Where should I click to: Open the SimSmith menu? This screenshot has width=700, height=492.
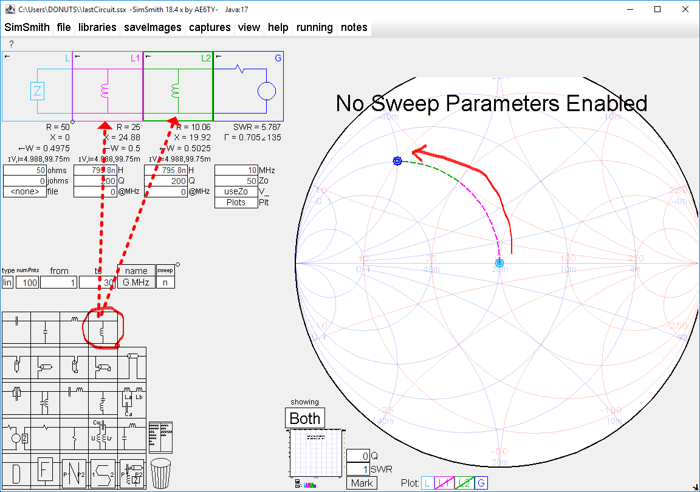pos(27,27)
